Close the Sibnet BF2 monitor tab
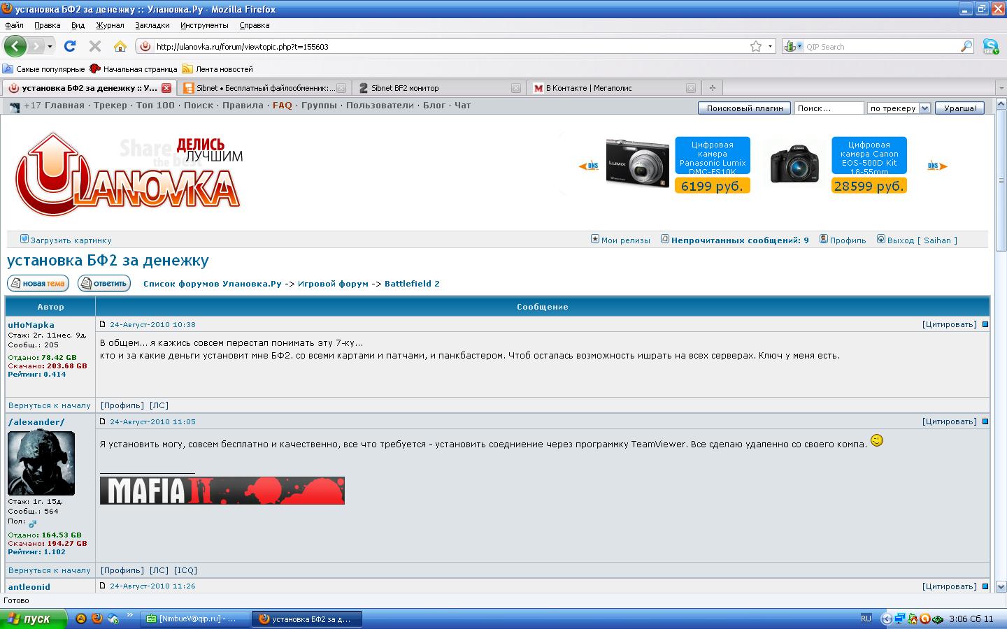This screenshot has width=1007, height=629. coord(515,88)
